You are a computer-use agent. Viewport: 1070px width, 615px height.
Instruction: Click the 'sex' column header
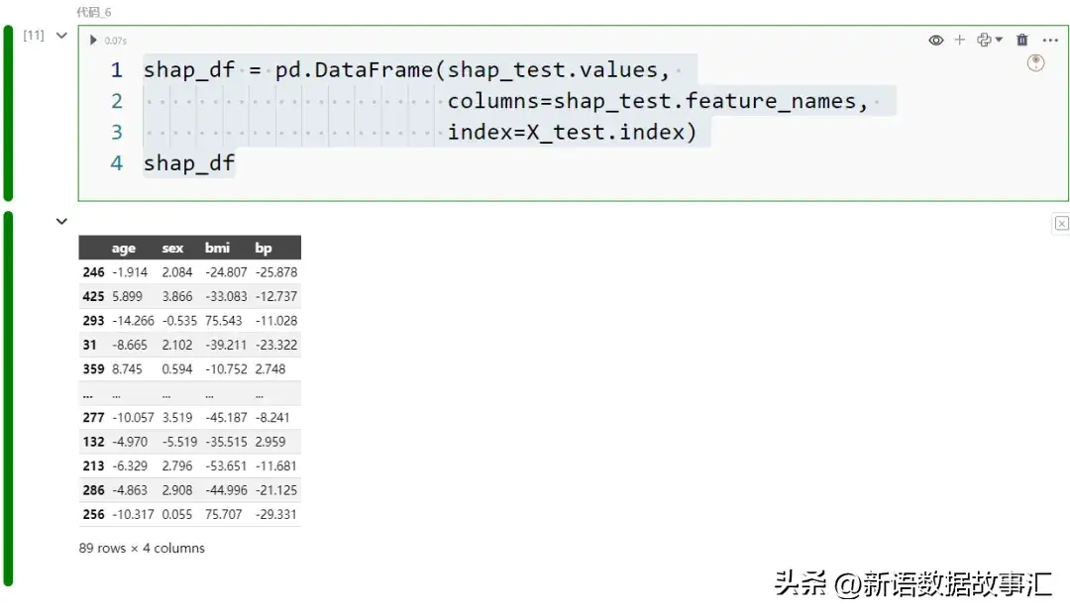[x=172, y=249]
